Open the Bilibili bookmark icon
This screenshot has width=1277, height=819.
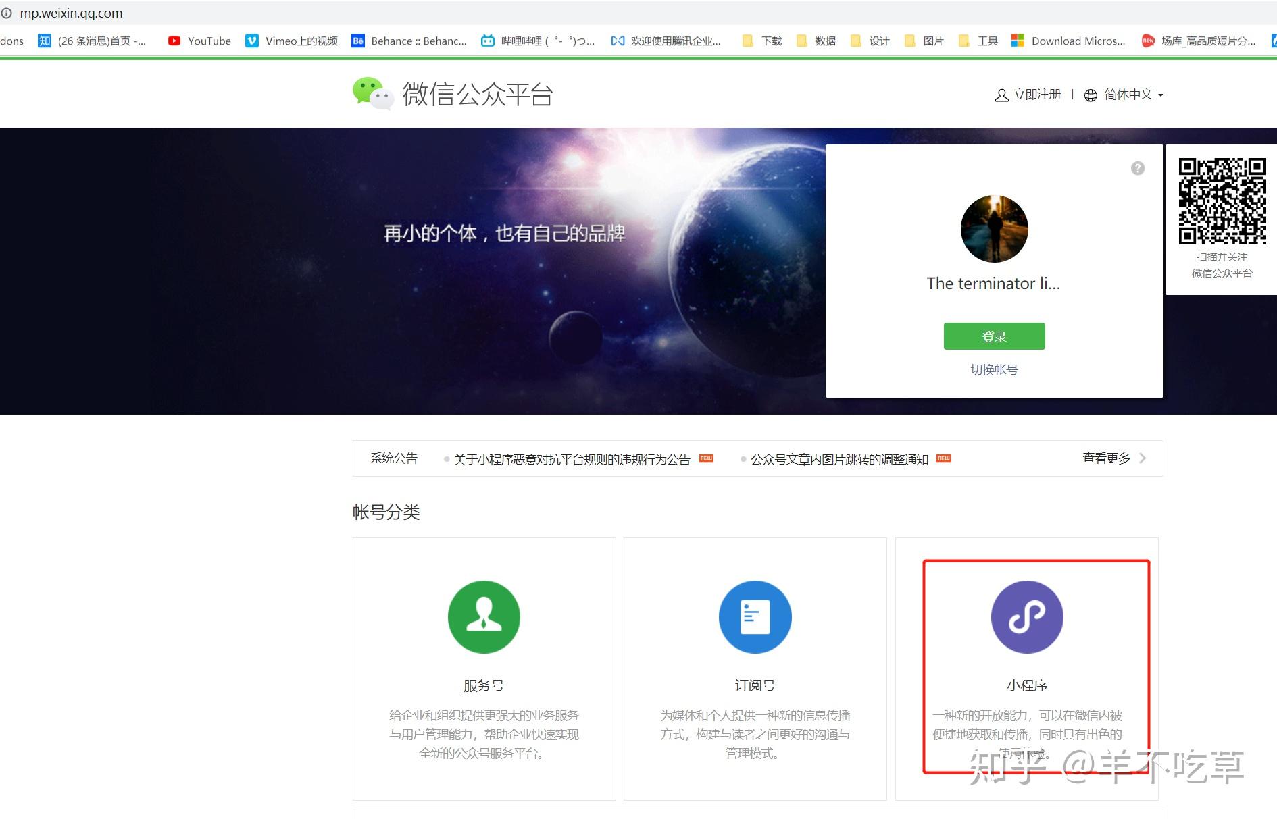[487, 41]
